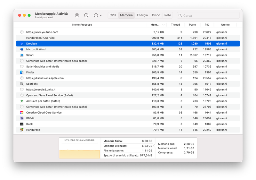Click the Dock process name
256x180 pixels.
click(29, 124)
